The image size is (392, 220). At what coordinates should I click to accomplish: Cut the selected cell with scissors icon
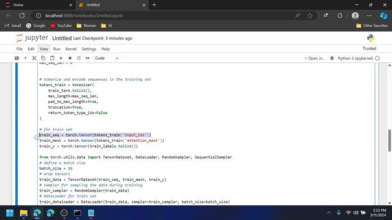(34, 58)
